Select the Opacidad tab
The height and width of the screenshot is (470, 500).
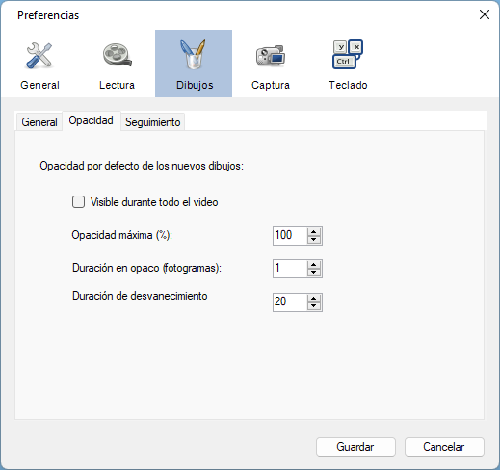[x=92, y=120]
